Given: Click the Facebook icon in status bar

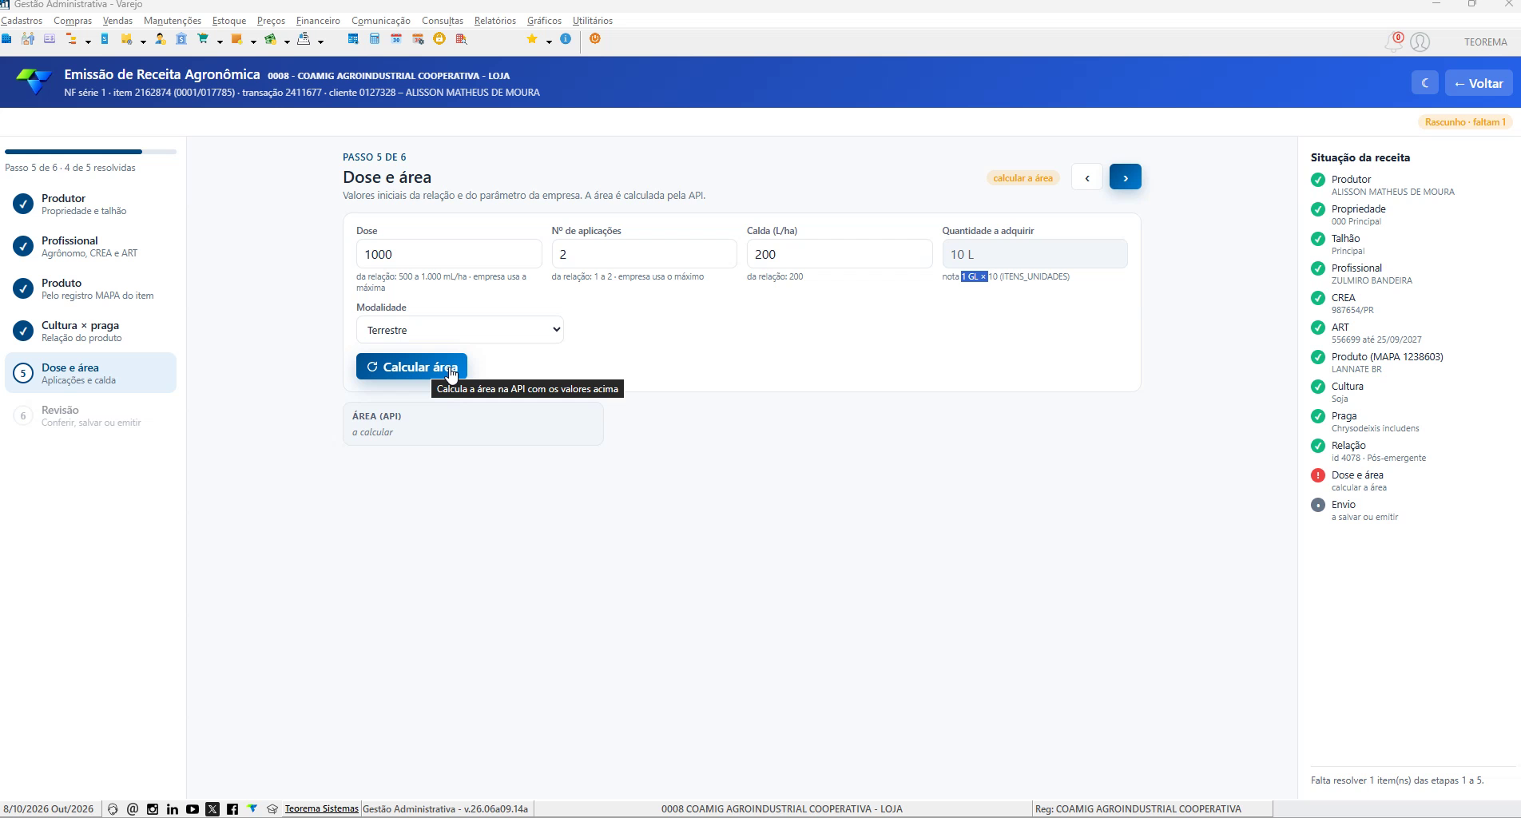Looking at the screenshot, I should (232, 809).
